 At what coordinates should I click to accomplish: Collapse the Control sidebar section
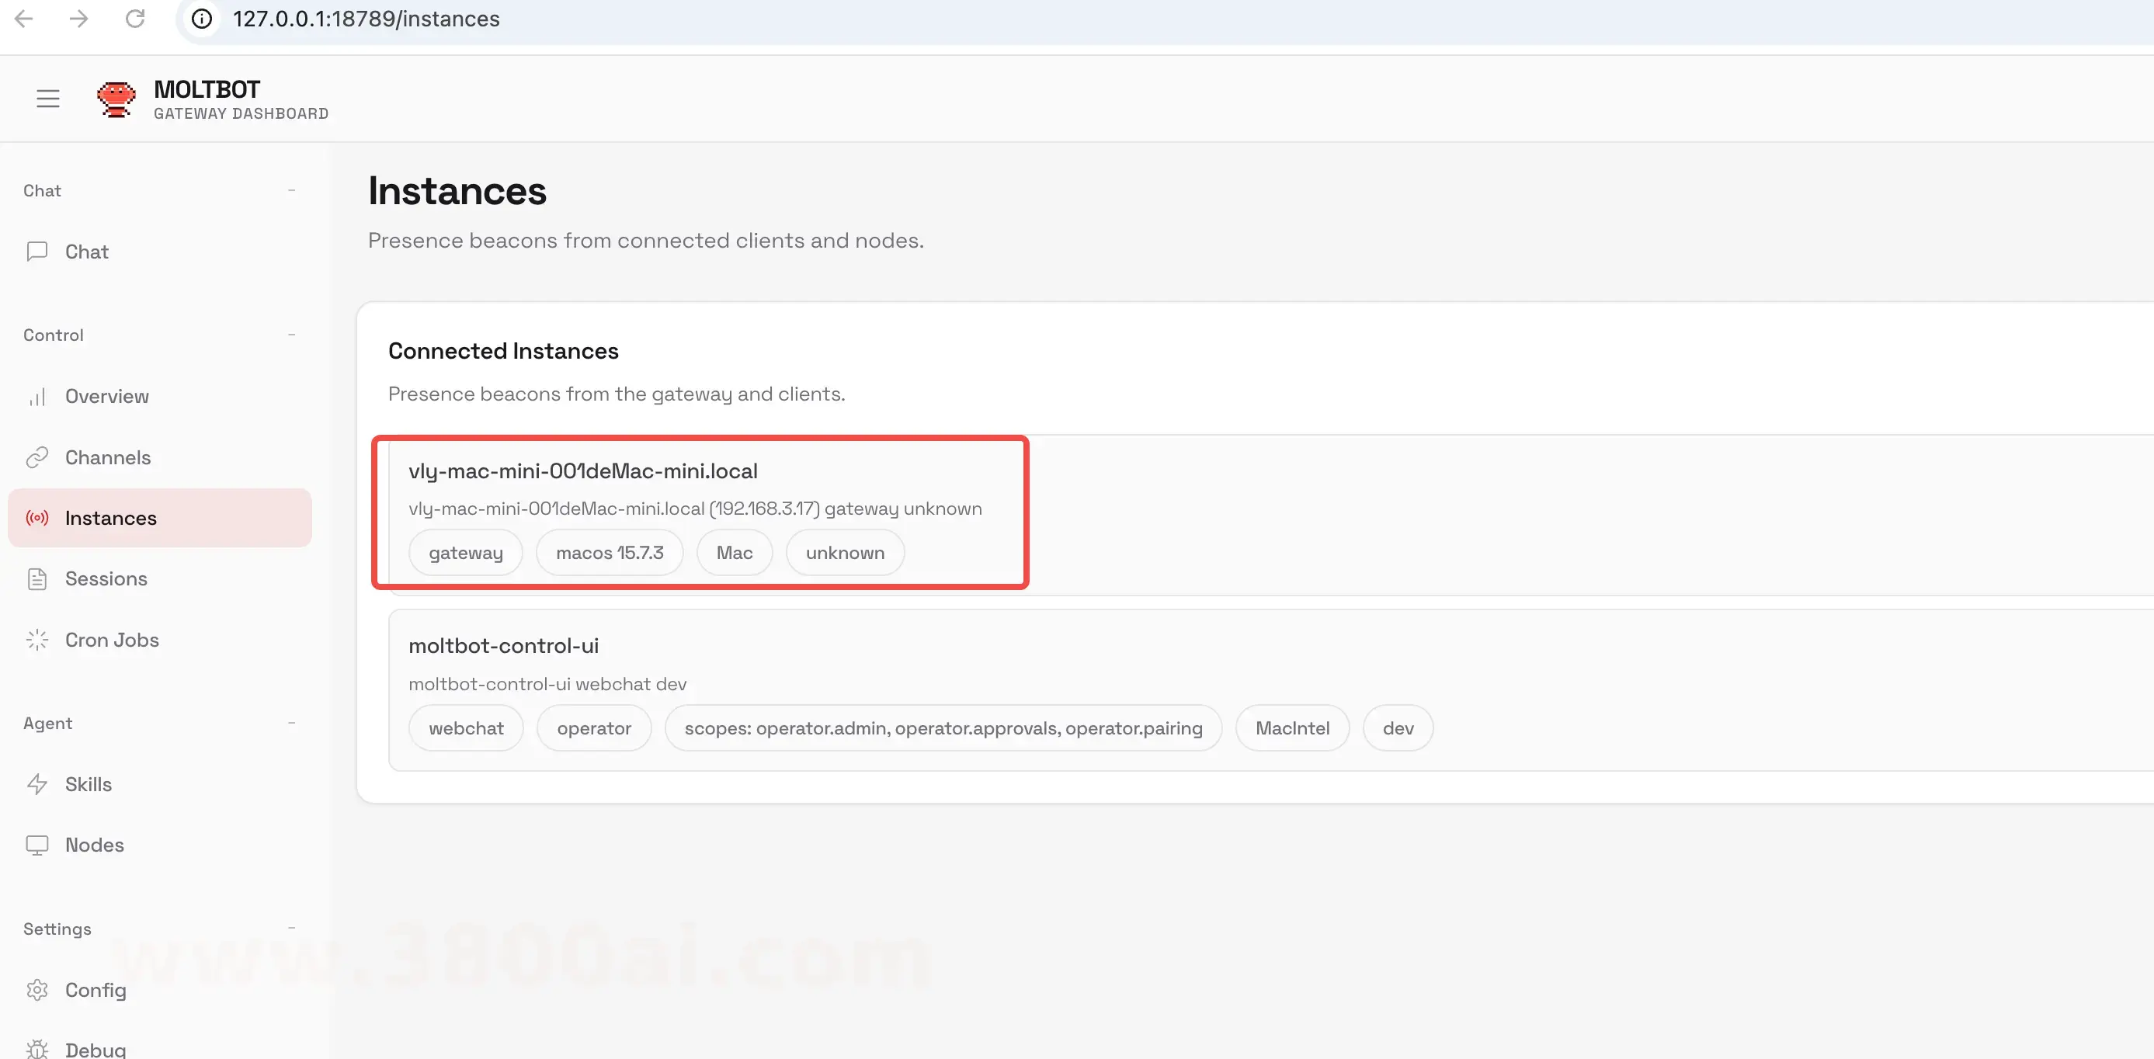291,335
